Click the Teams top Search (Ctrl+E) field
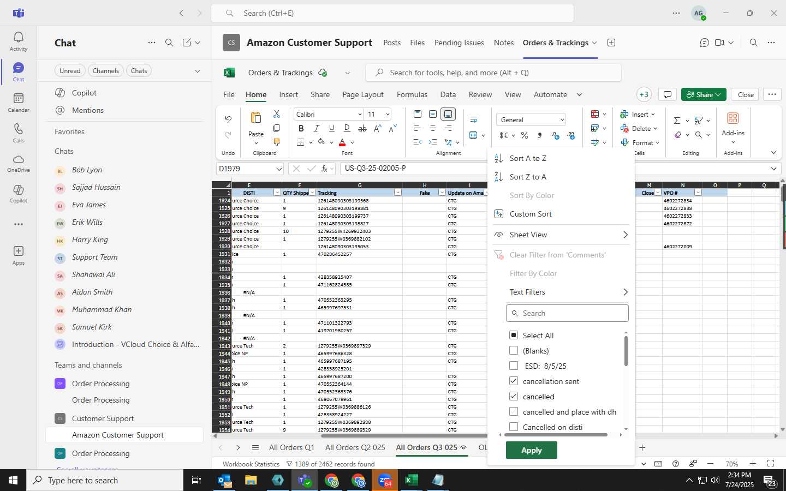Viewport: 786px width, 491px height. (392, 13)
